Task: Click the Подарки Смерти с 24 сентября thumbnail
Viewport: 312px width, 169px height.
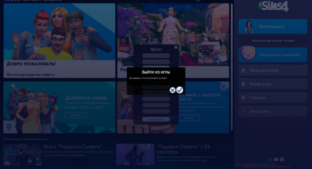Action: tap(135, 155)
